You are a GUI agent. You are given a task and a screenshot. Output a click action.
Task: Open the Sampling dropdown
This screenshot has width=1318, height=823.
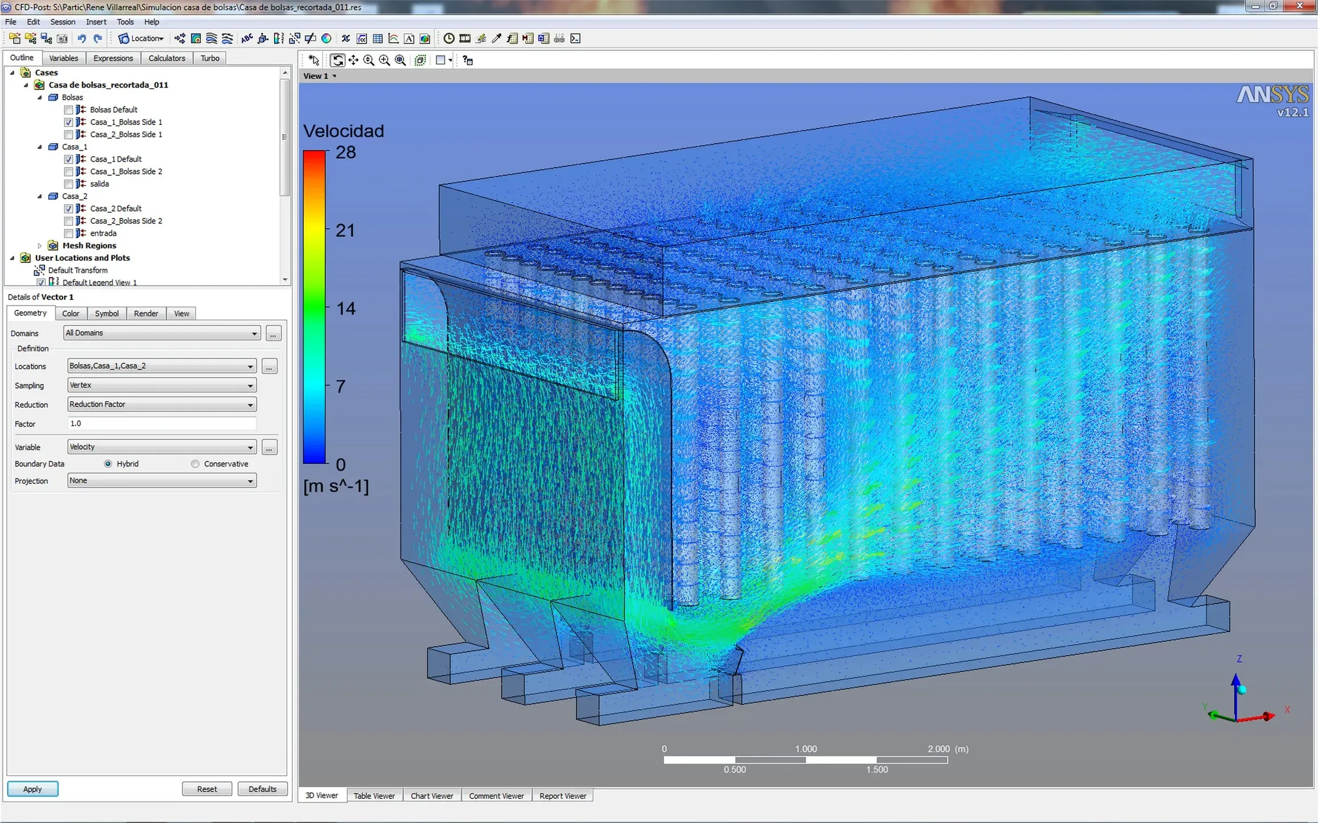(162, 385)
